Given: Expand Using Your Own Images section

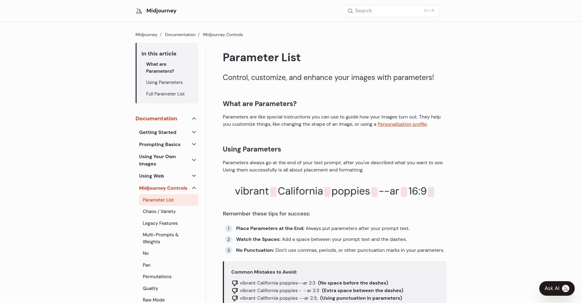Looking at the screenshot, I should click(x=194, y=160).
